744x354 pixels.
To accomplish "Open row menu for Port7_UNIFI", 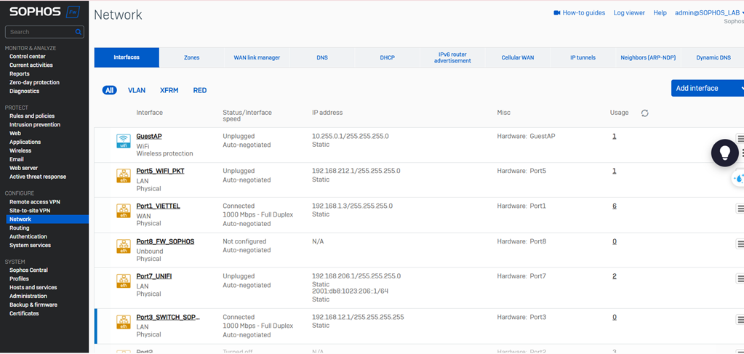I will click(x=740, y=278).
